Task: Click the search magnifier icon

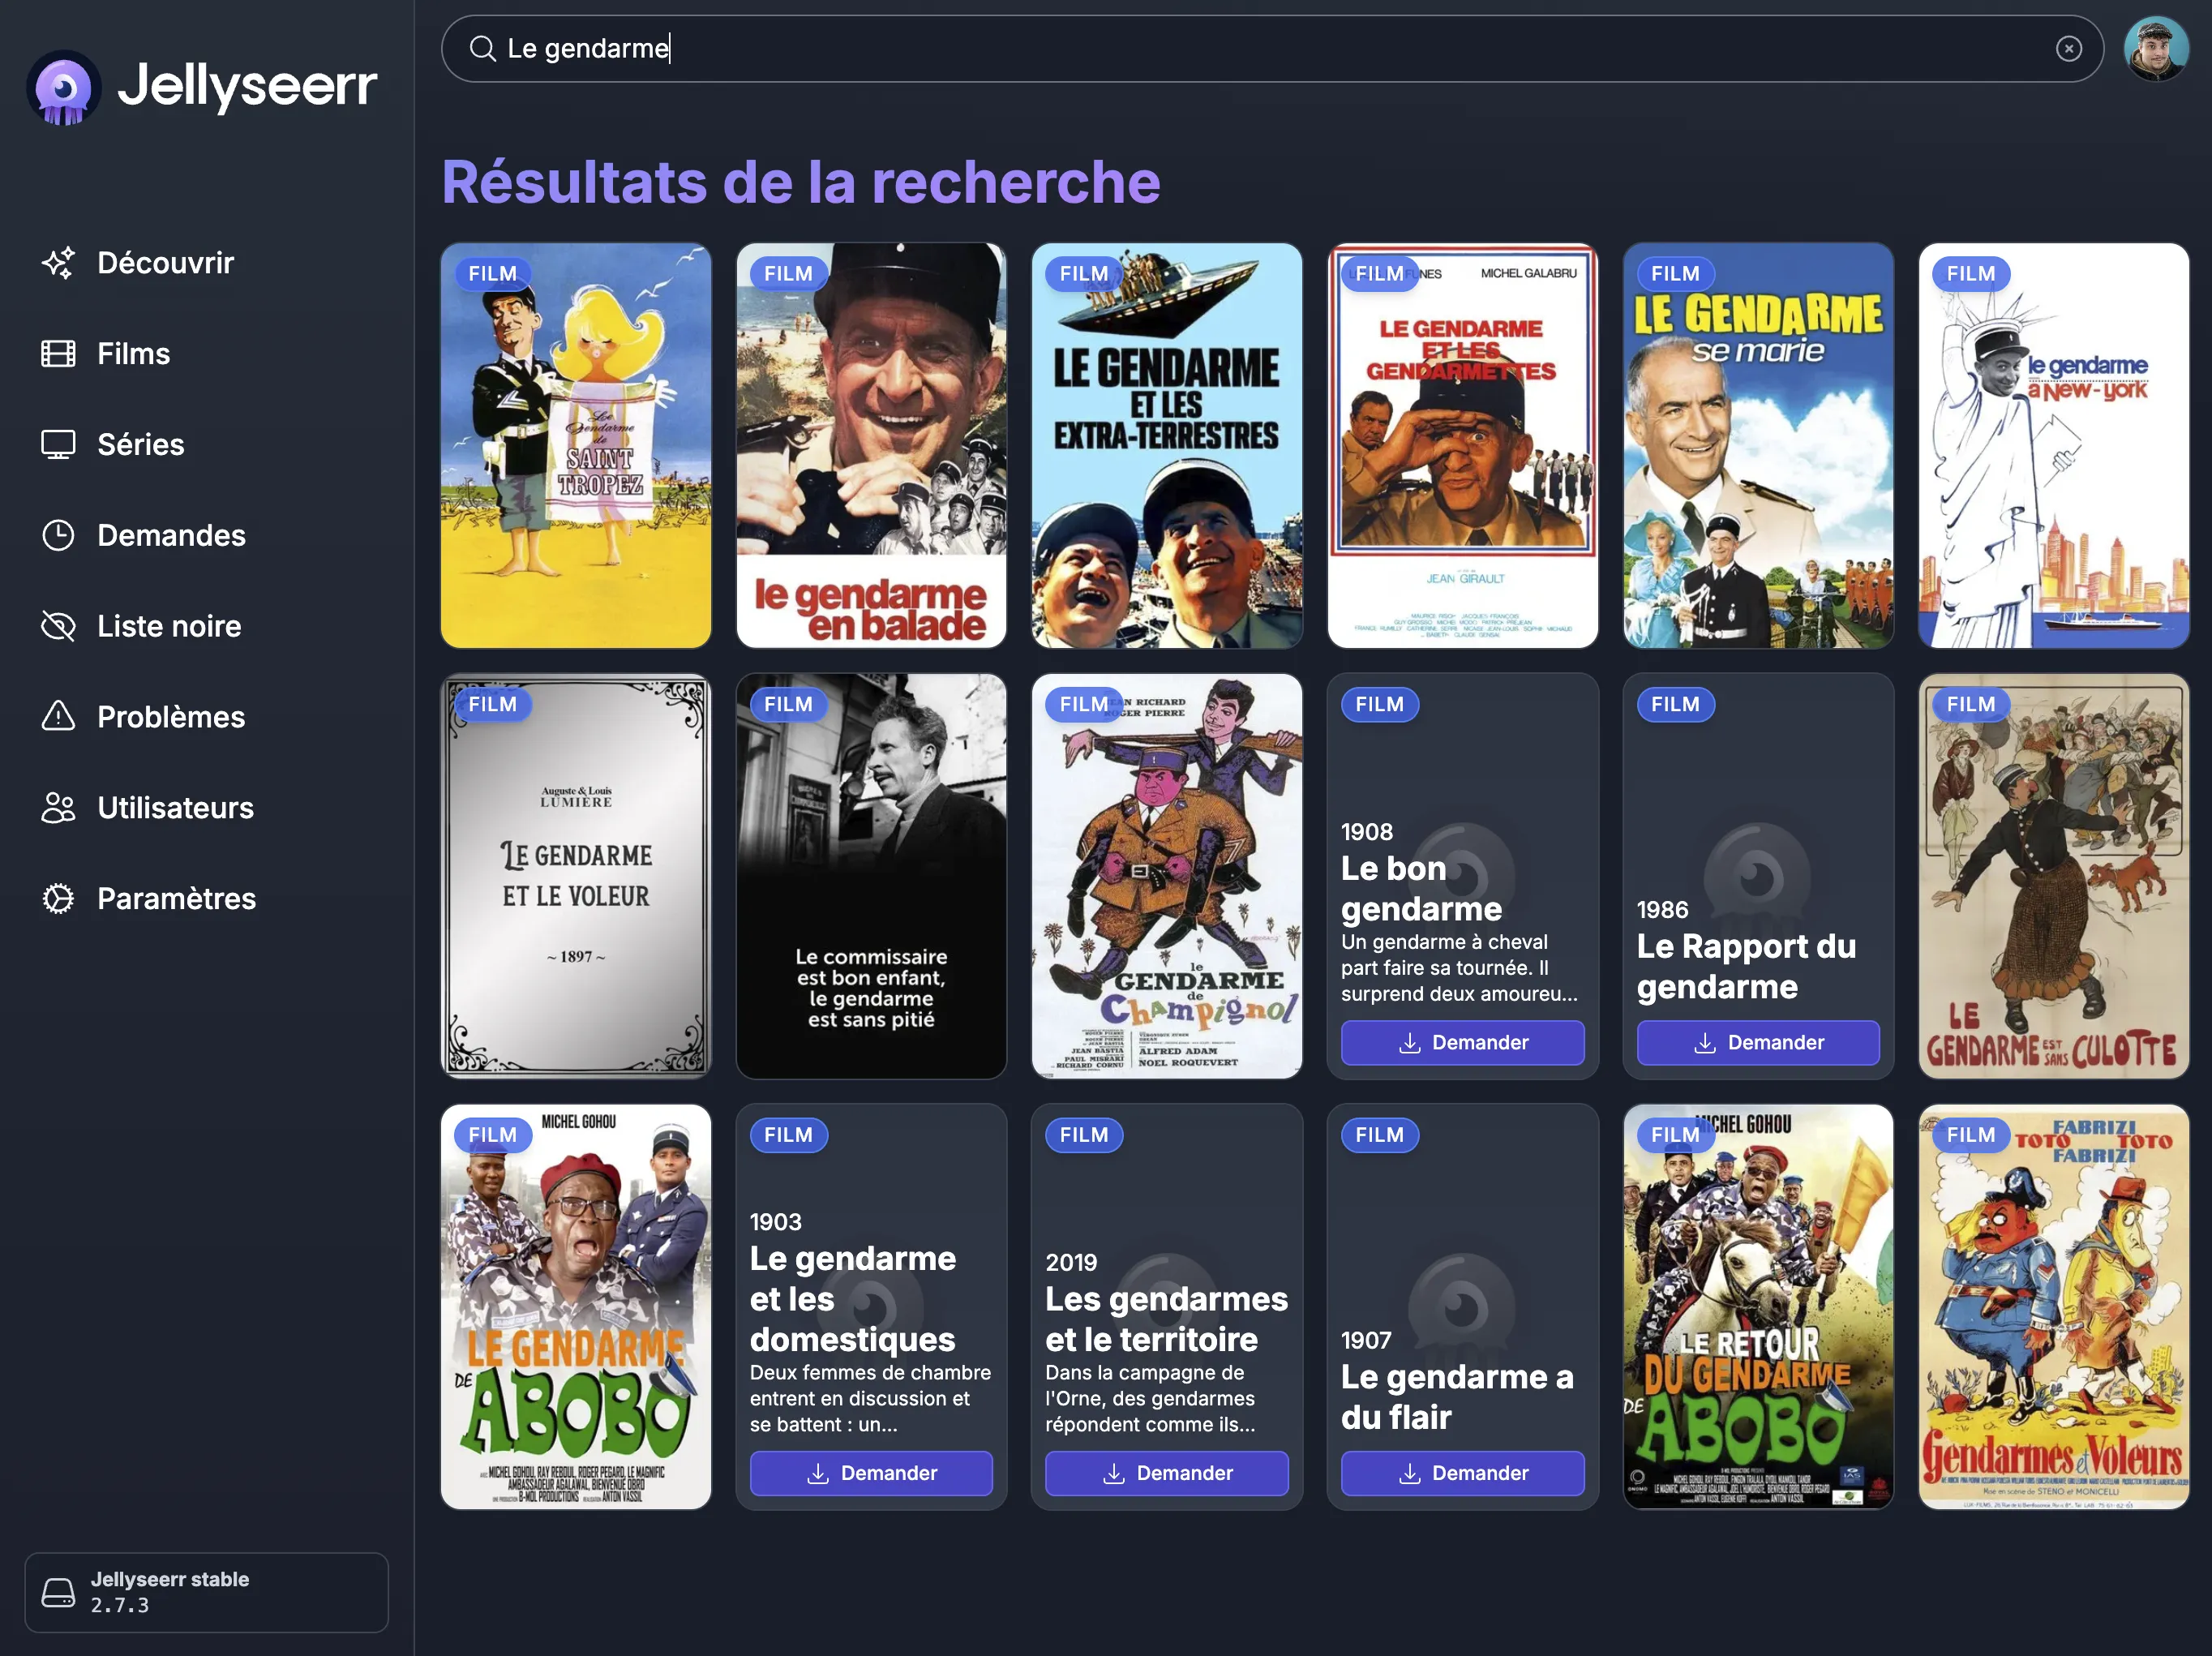Action: 483,47
